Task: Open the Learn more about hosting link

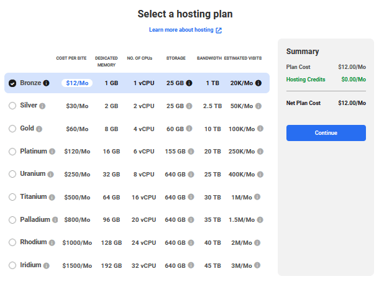Action: pos(181,30)
